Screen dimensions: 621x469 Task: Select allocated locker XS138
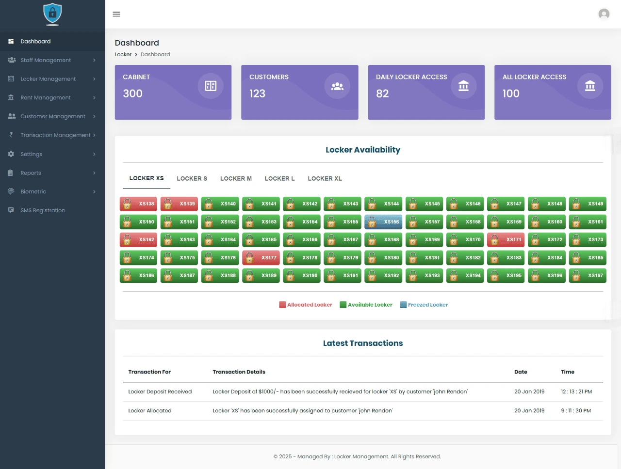point(138,204)
